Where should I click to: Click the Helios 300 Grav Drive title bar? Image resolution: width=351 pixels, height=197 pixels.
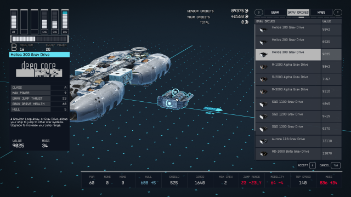tap(39, 55)
